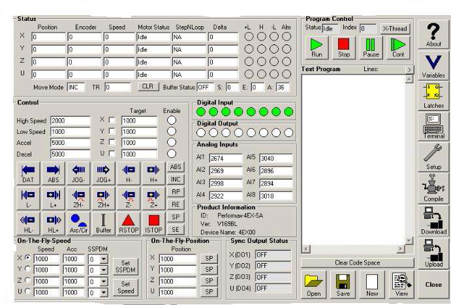The image size is (451, 305).
Task: Click the ZH+ homing button
Action: pyautogui.click(x=103, y=199)
